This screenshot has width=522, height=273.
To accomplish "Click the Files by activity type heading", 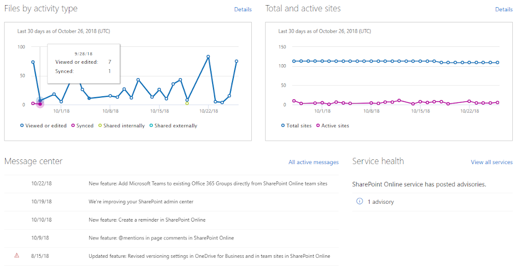I will (41, 9).
